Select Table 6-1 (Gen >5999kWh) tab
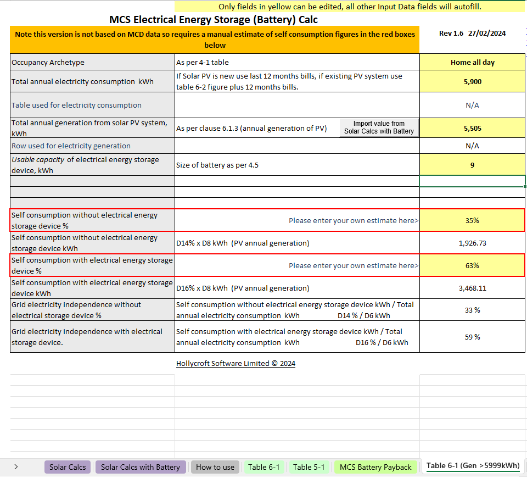527x478 pixels. [x=473, y=466]
